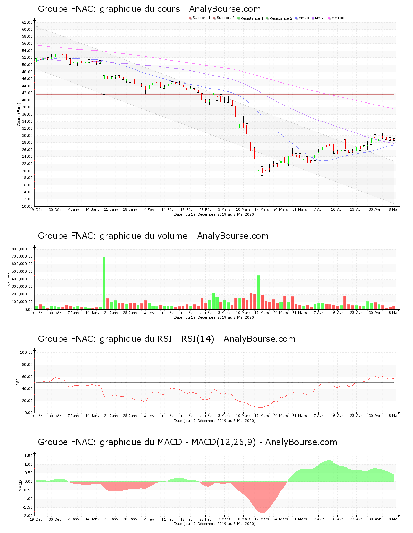Click the Support 1 legend color square
Image resolution: width=413 pixels, height=533 pixels.
pos(190,18)
